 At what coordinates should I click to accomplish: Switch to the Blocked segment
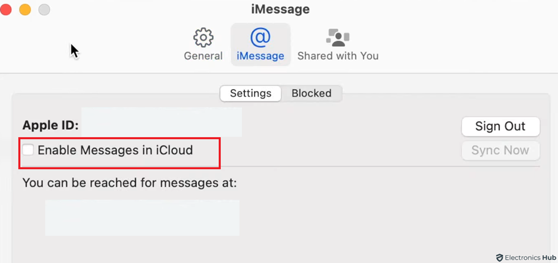click(x=311, y=94)
